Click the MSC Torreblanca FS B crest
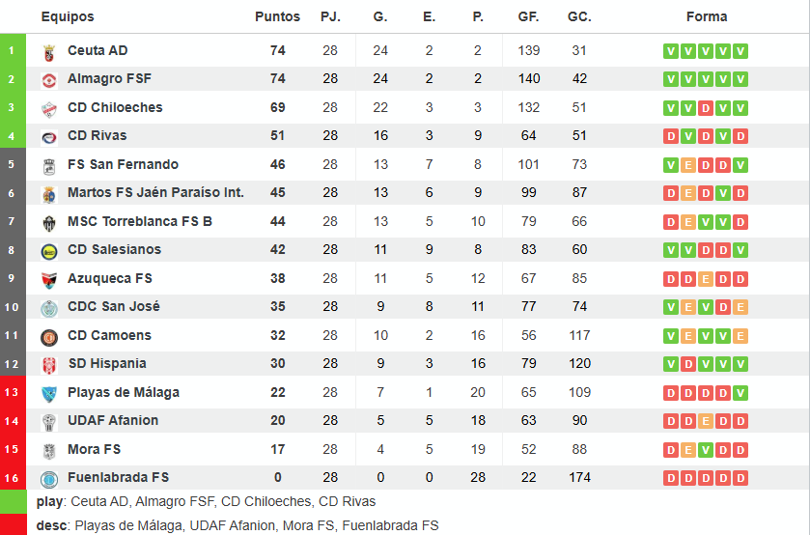The image size is (810, 535). (49, 223)
